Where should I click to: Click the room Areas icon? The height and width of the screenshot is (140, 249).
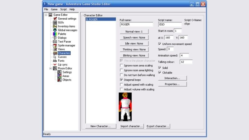[59, 76]
